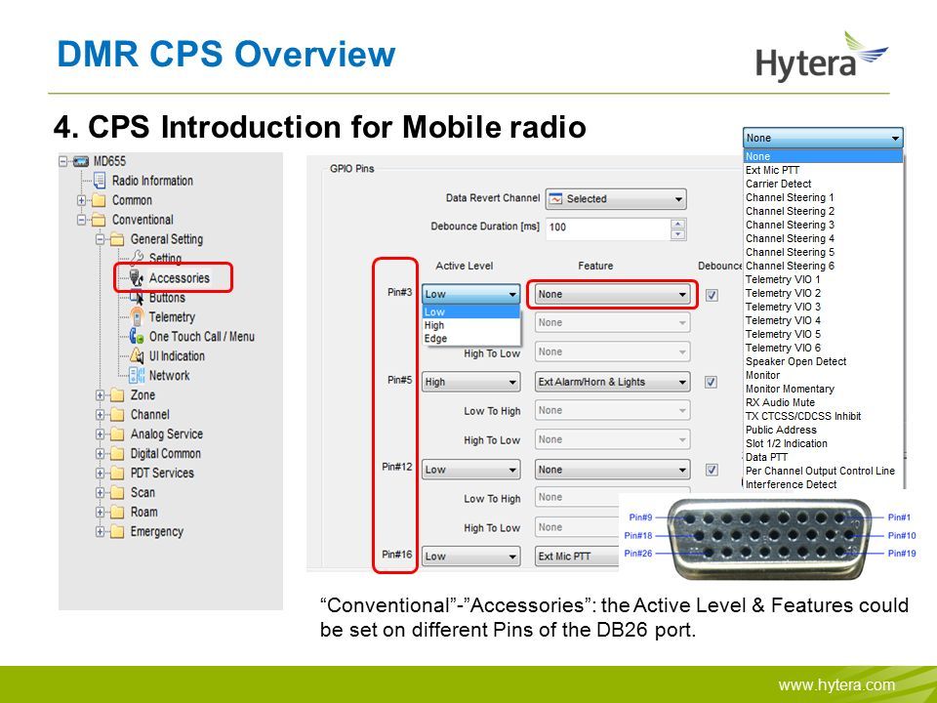This screenshot has height=703, width=937.
Task: Expand the Scan tree node
Action: tap(100, 493)
